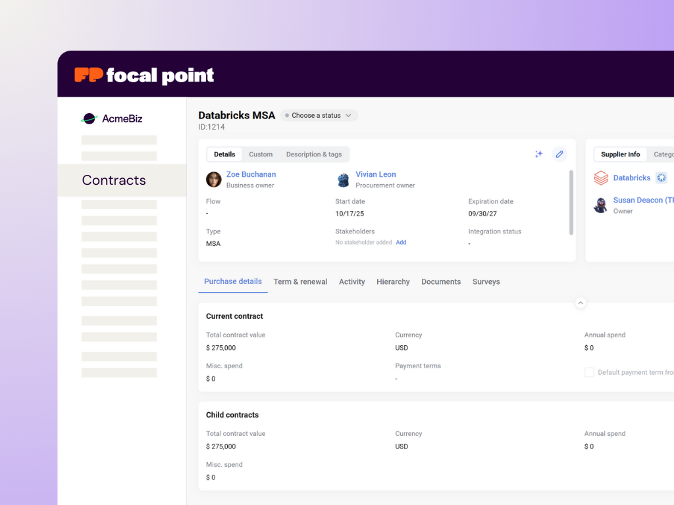The width and height of the screenshot is (674, 505).
Task: Click Susan Deacon's avatar
Action: click(601, 205)
